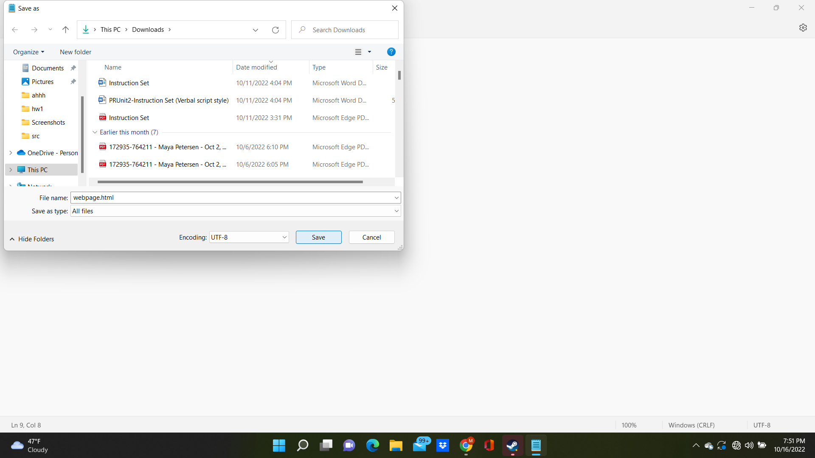Open Notepad settings via the gear icon
The image size is (815, 458).
pos(803,28)
